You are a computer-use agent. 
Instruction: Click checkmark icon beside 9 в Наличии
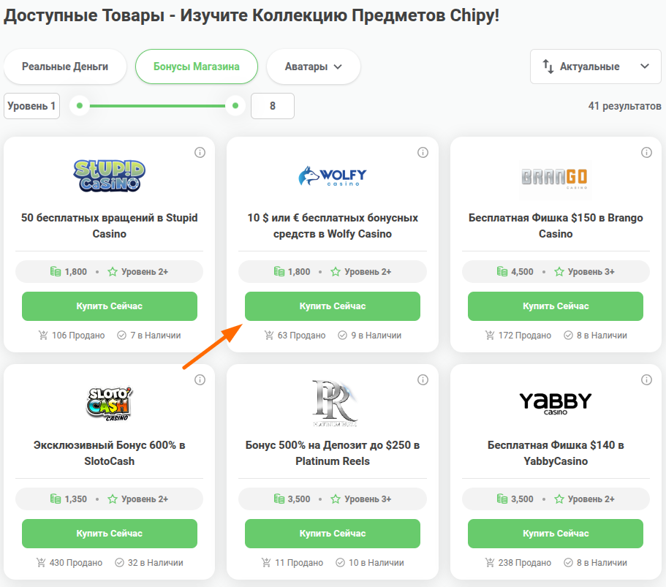pyautogui.click(x=342, y=336)
